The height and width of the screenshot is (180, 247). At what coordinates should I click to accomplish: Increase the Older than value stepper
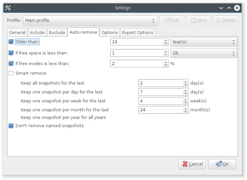pyautogui.click(x=165, y=40)
